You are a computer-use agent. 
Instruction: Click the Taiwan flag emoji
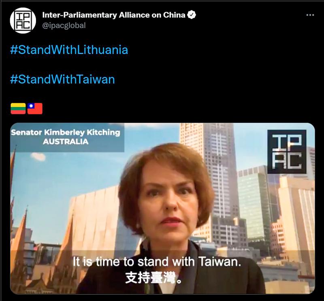coord(35,109)
